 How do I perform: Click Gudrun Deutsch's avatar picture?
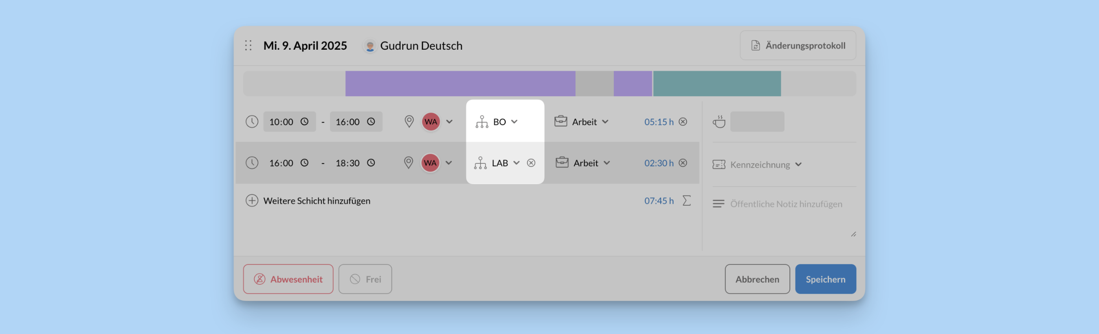coord(370,46)
